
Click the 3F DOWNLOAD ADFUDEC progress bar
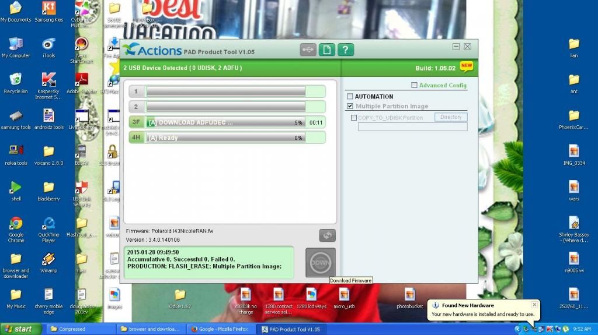point(227,122)
